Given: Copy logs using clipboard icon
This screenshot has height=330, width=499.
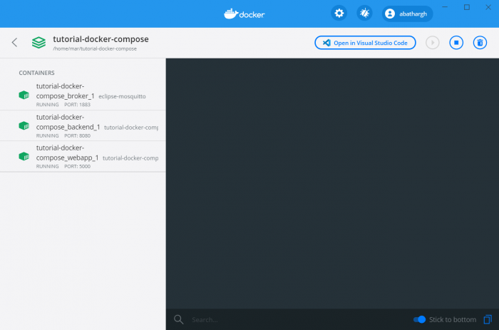Looking at the screenshot, I should click(487, 319).
